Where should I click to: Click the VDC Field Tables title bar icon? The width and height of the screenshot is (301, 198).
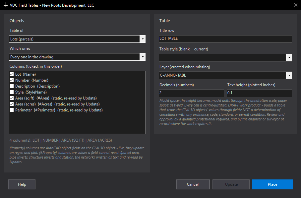click(x=6, y=5)
